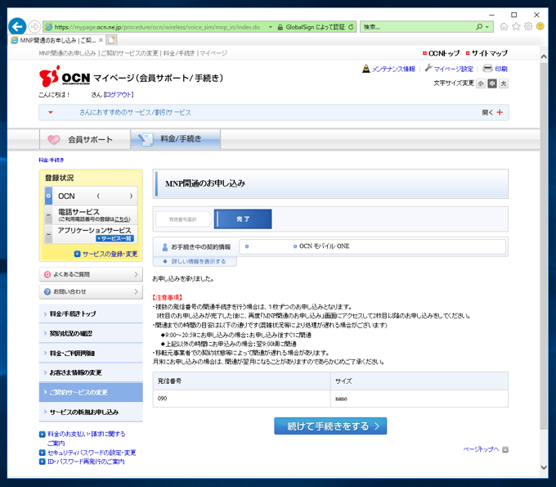556x487 pixels.
Task: Click the page scrollbar up arrow
Action: click(544, 56)
